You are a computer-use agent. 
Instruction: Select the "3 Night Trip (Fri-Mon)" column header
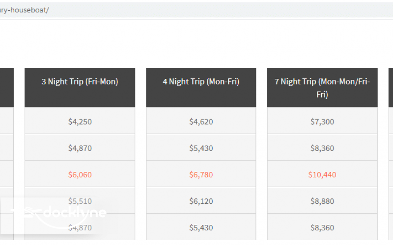(x=80, y=82)
